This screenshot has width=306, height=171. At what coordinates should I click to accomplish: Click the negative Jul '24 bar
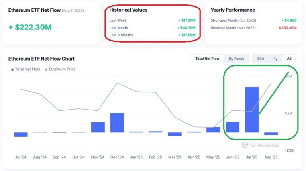[x=21, y=134]
